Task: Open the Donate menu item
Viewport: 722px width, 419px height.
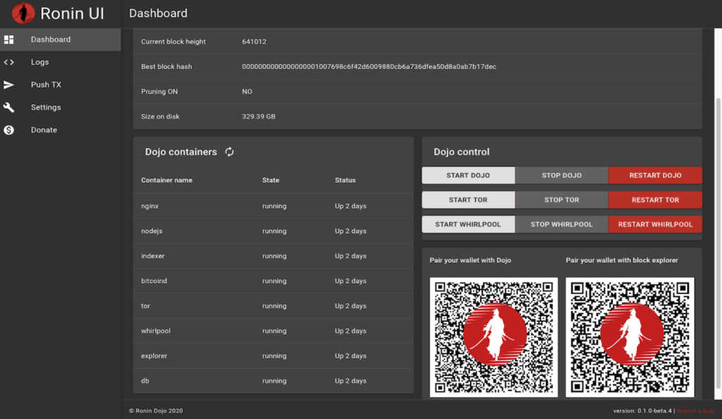Action: tap(61, 130)
